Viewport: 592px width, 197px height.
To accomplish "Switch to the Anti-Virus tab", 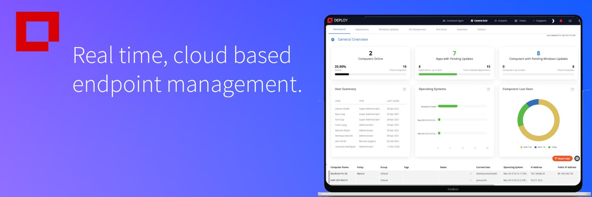I will (442, 30).
